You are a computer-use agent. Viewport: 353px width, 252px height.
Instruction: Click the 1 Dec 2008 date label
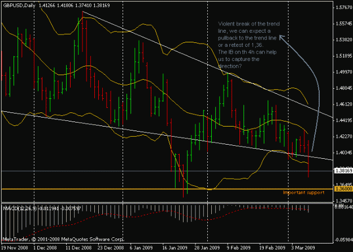coord(46,247)
